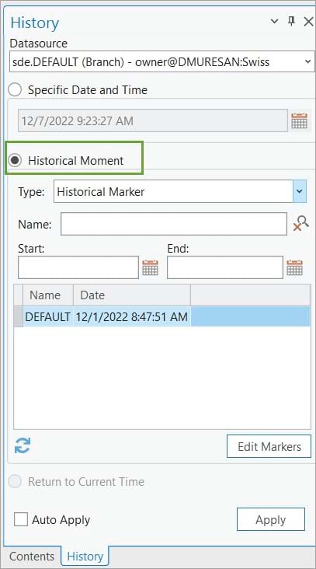Switch to the Contents tab

[32, 557]
